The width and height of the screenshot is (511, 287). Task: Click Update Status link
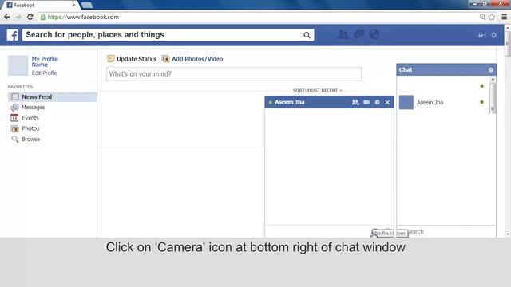(x=137, y=59)
